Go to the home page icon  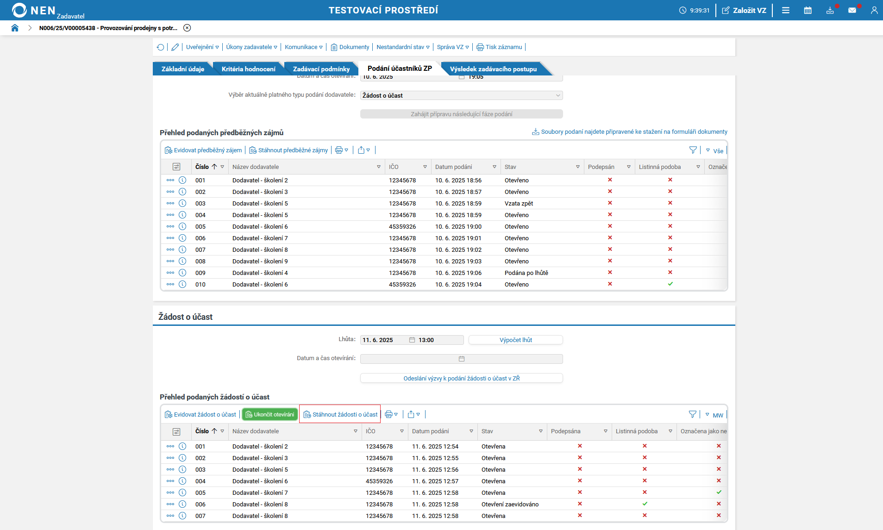15,28
